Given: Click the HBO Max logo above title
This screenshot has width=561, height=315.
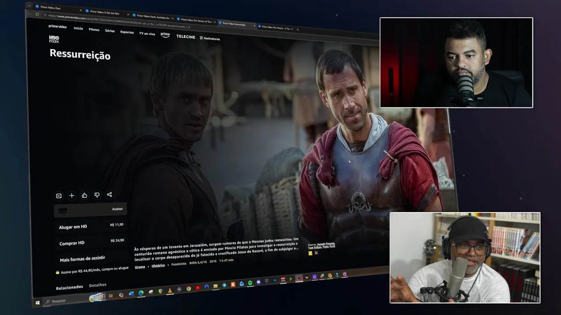Looking at the screenshot, I should pyautogui.click(x=54, y=39).
